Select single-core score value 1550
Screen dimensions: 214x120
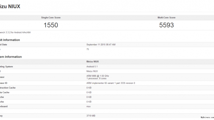point(51,25)
